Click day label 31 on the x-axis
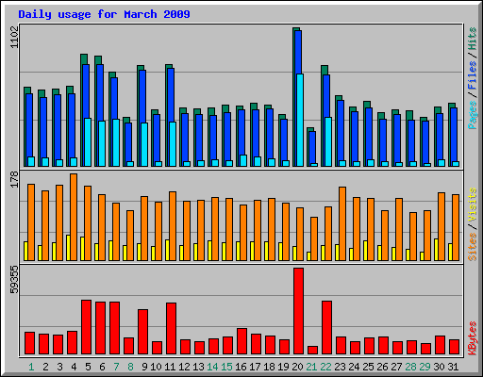The width and height of the screenshot is (483, 377). 453,367
